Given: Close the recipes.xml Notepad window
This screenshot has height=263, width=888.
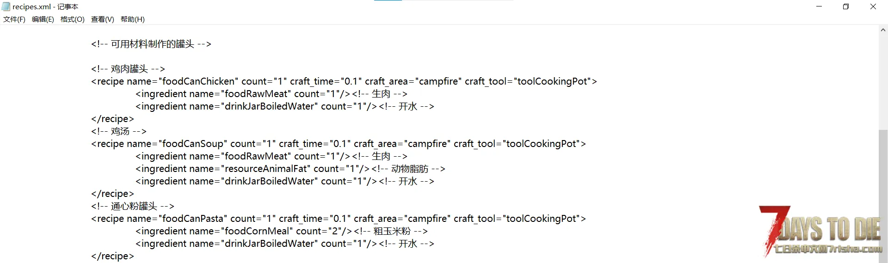Looking at the screenshot, I should [x=873, y=6].
